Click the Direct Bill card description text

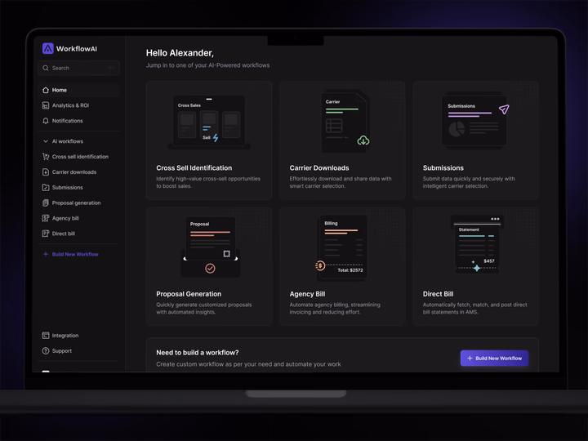pos(474,308)
